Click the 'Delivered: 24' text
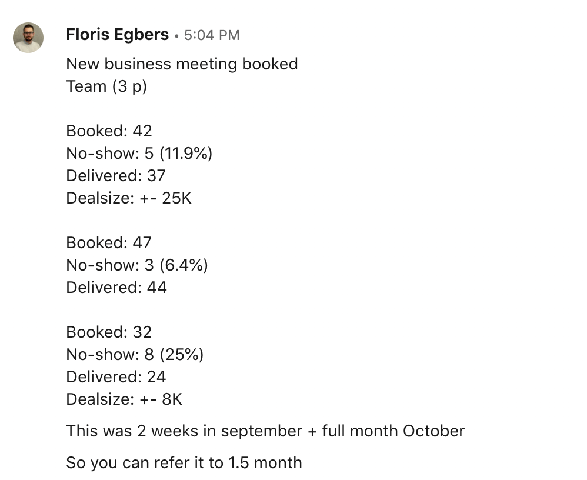This screenshot has height=480, width=587. pyautogui.click(x=116, y=377)
